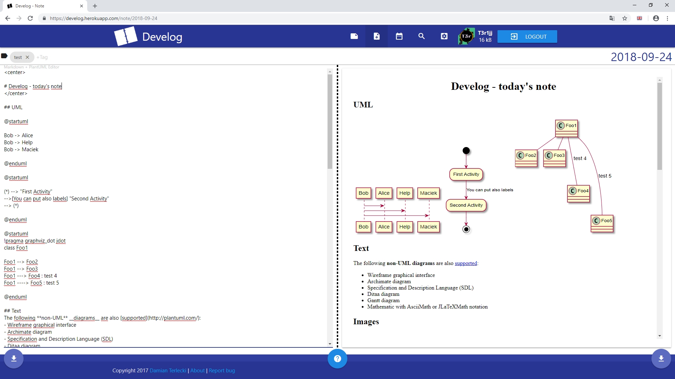Click the T3r1jj user avatar
The image size is (675, 379).
pos(467,36)
